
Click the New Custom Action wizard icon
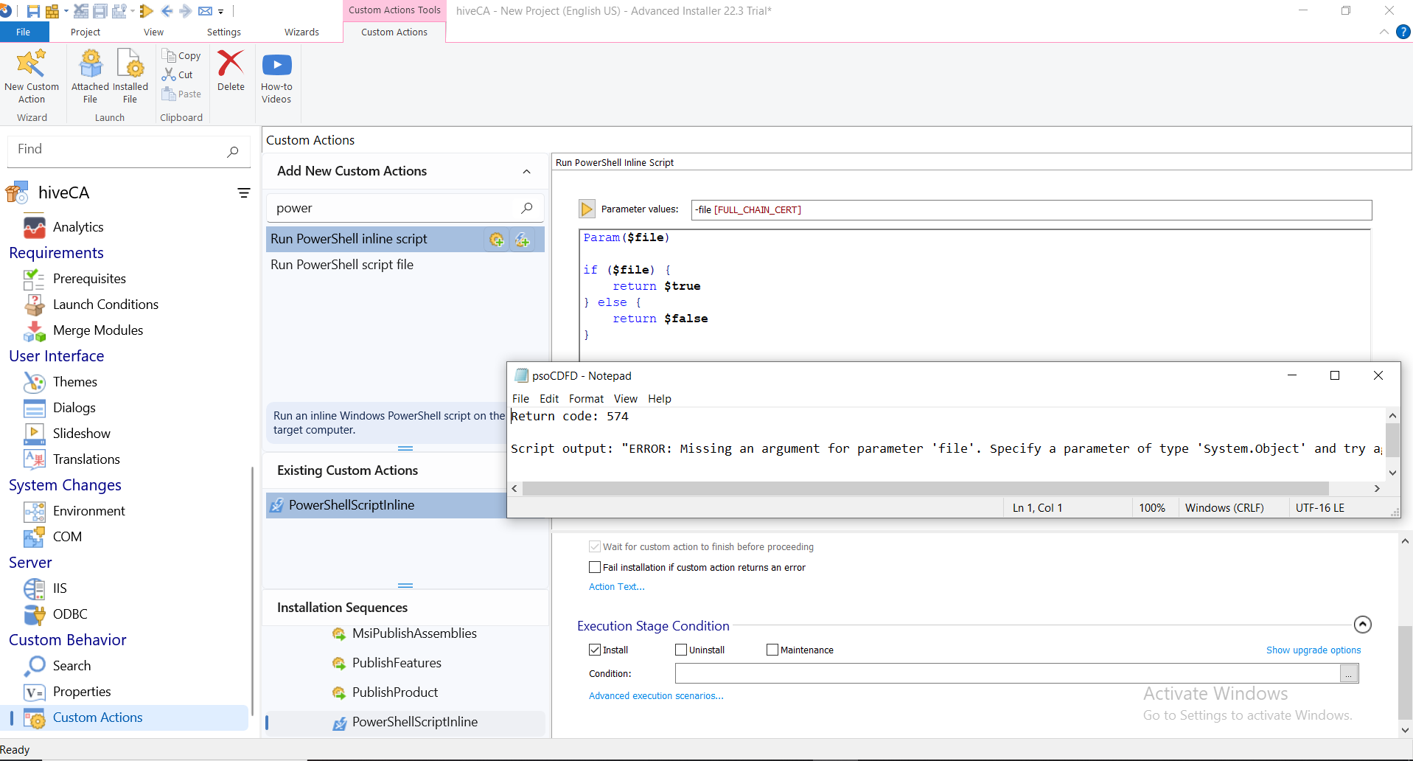[x=31, y=64]
